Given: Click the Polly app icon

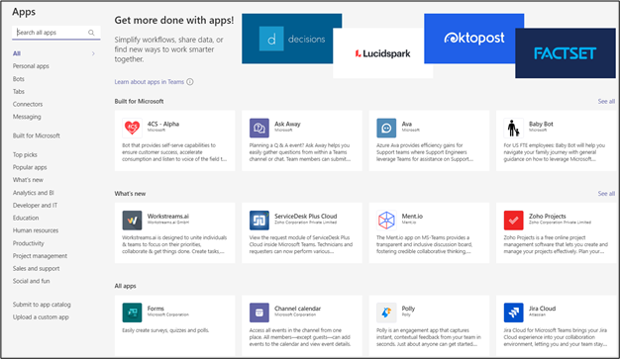Looking at the screenshot, I should (x=386, y=313).
